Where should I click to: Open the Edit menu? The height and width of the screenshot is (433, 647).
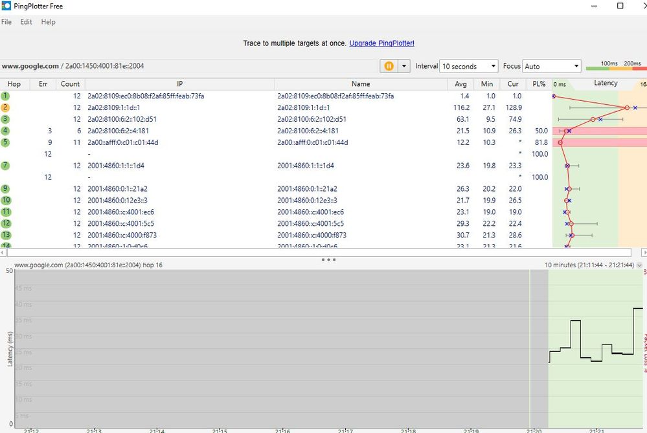coord(26,21)
